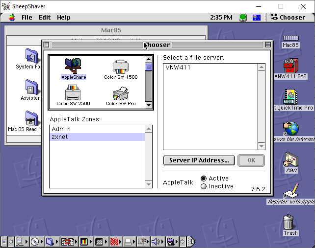Select the Browse the Internet globe icon
Image resolution: width=315 pixels, height=248 pixels.
tap(291, 128)
